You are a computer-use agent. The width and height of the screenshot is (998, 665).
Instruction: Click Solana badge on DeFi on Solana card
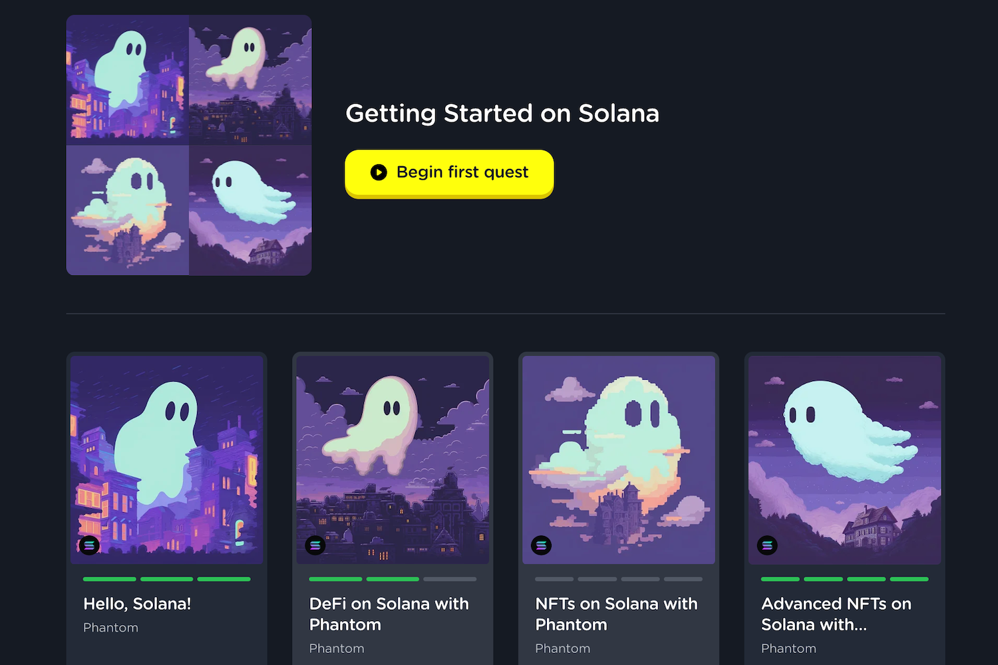(x=315, y=545)
